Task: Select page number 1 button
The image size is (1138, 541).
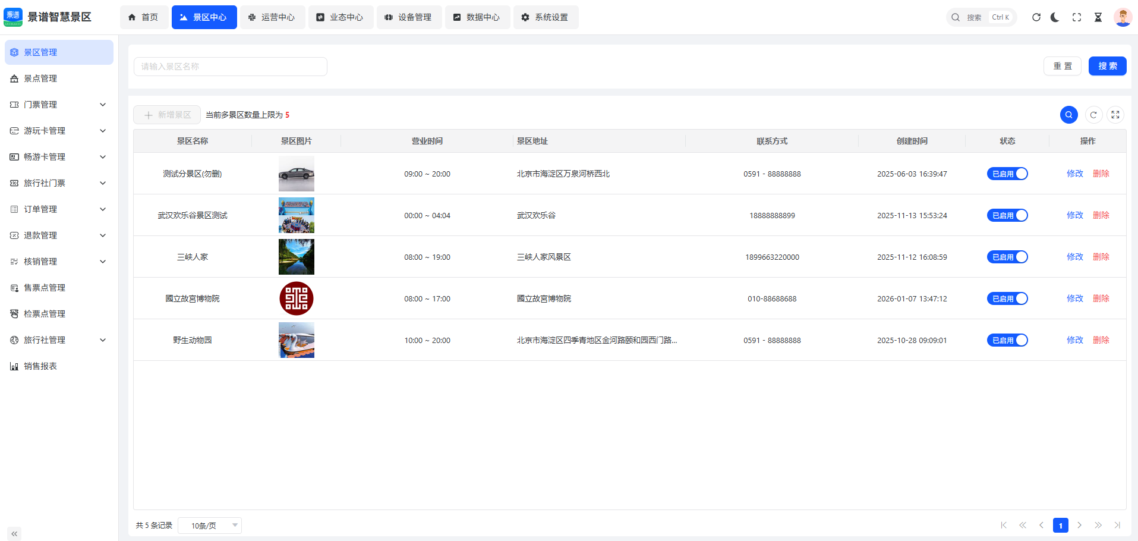Action: tap(1061, 526)
